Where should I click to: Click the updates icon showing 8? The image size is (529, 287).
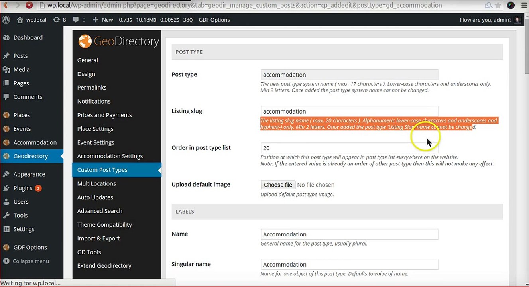click(x=56, y=20)
